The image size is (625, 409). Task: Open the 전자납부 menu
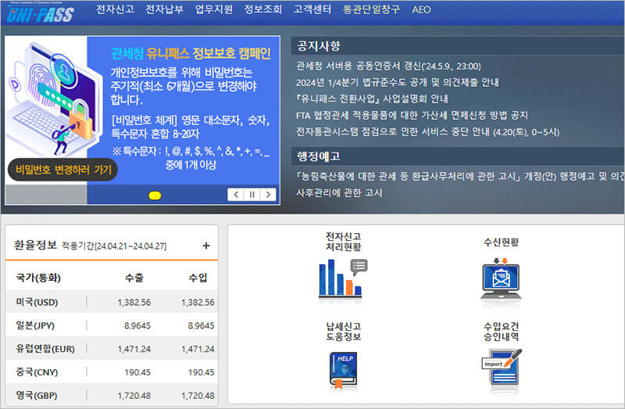click(164, 9)
